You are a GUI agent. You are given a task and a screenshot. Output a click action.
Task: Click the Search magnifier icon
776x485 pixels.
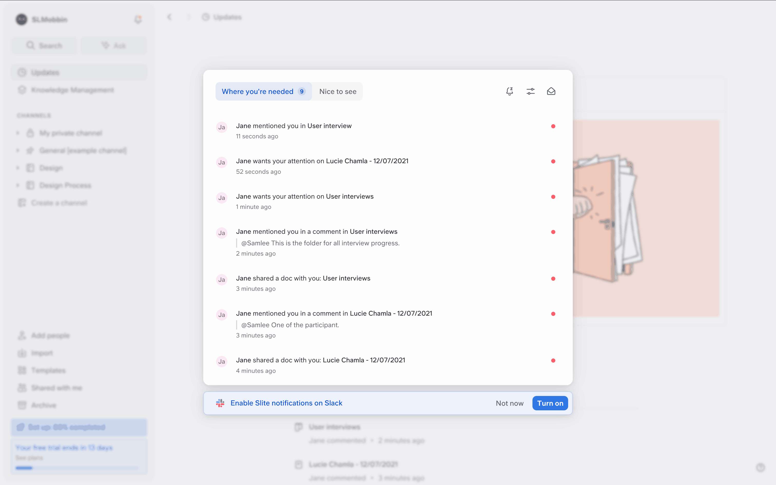(31, 45)
